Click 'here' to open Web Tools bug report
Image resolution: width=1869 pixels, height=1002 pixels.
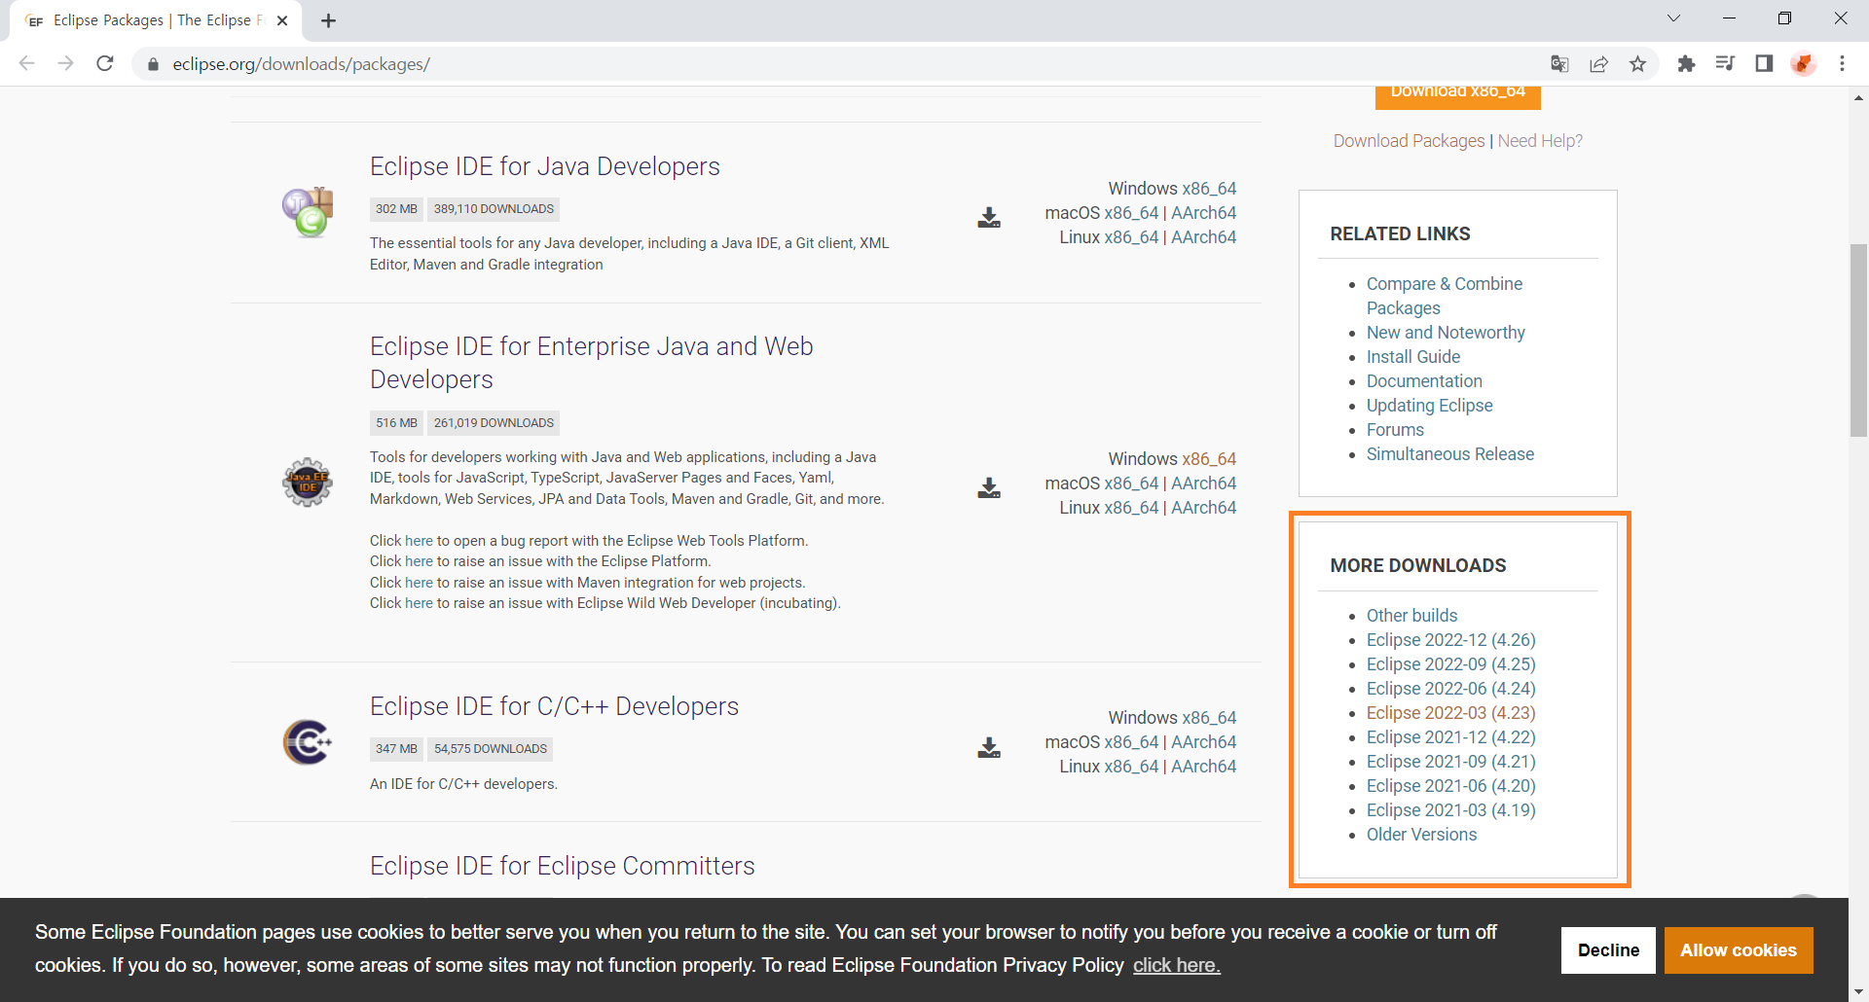[419, 541]
